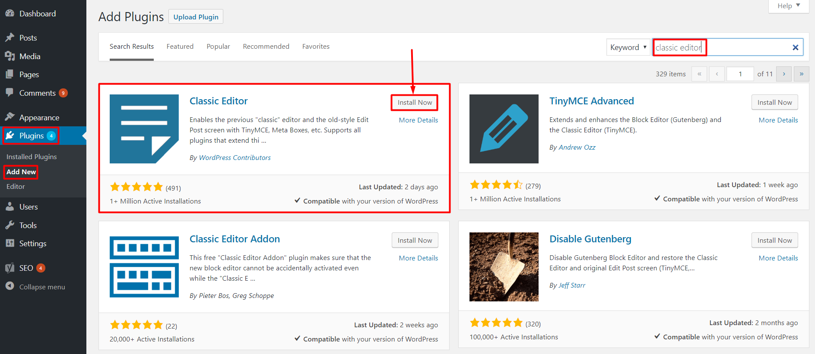Select Add New plugins submenu item
The width and height of the screenshot is (815, 354).
tap(21, 172)
